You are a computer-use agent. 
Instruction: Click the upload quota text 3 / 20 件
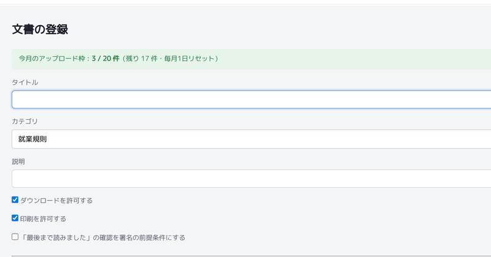(106, 58)
